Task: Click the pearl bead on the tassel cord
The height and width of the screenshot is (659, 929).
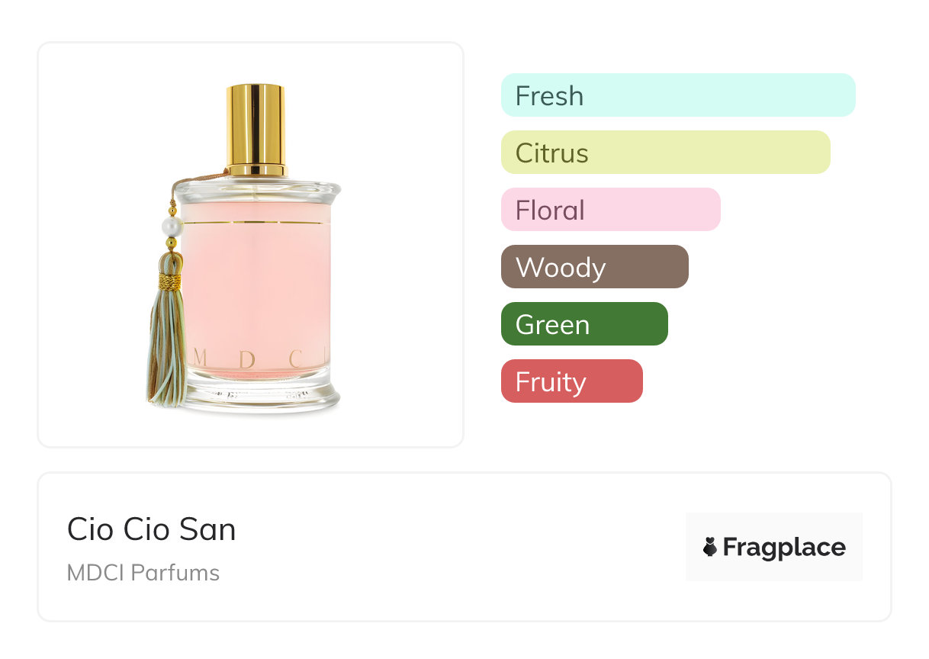Action: [171, 226]
